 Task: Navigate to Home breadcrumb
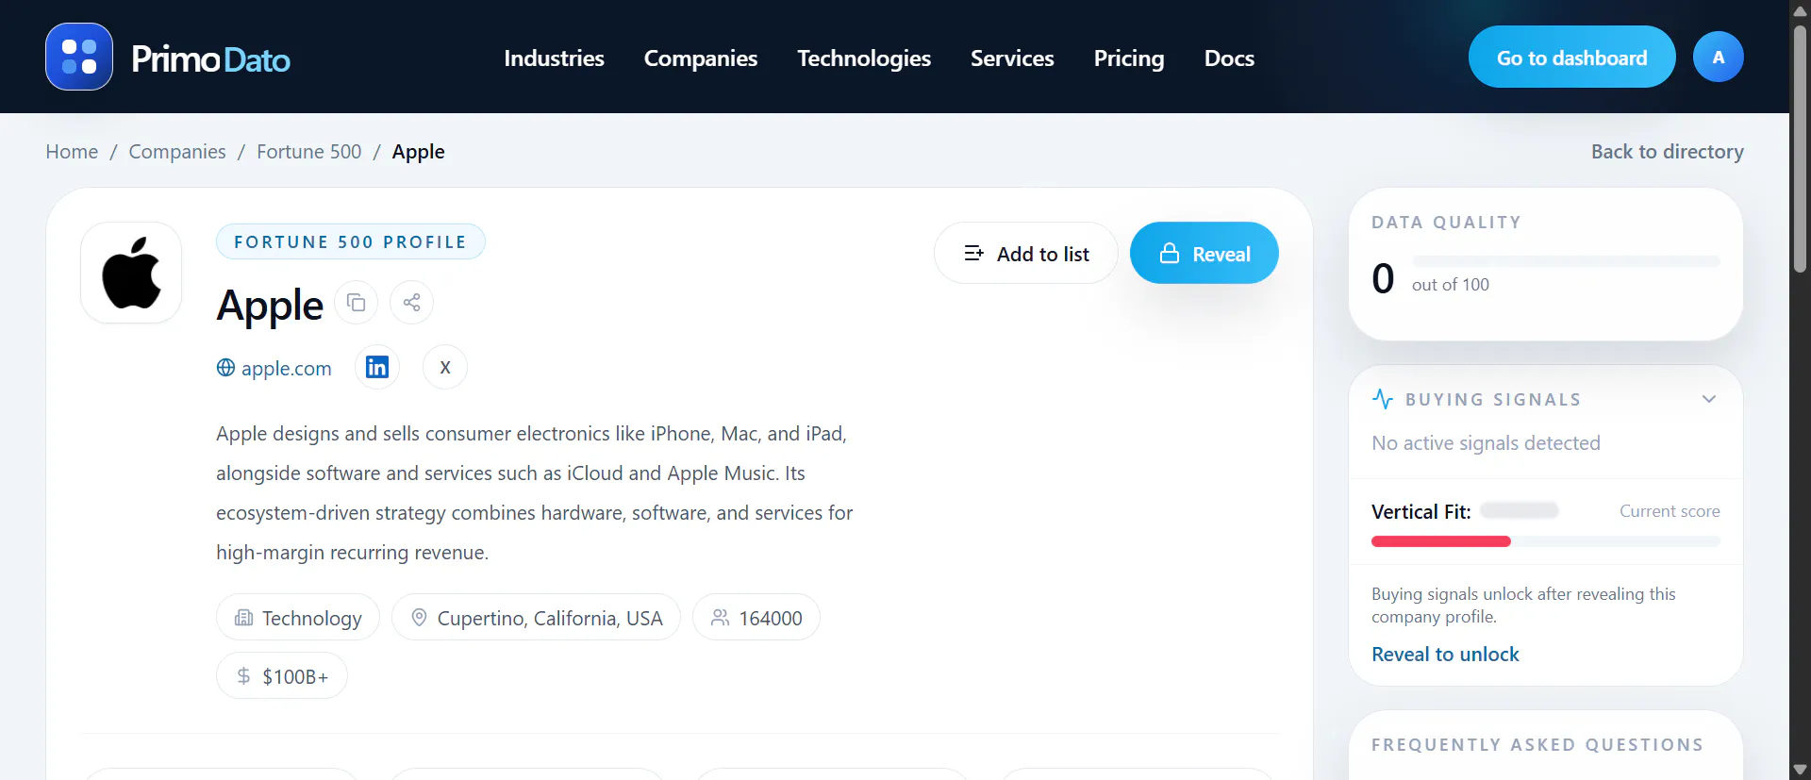pos(72,151)
